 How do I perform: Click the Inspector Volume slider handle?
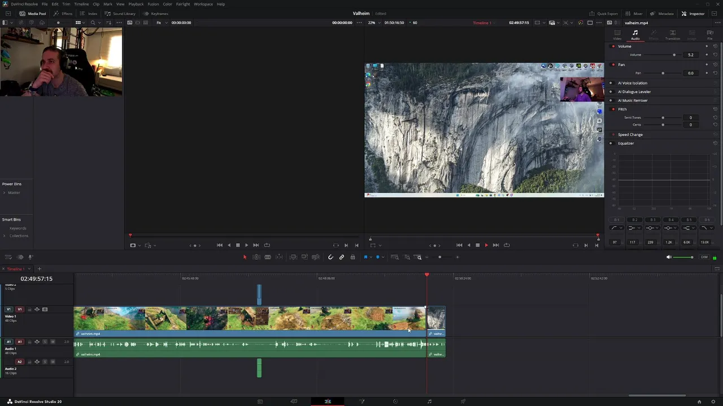(674, 55)
